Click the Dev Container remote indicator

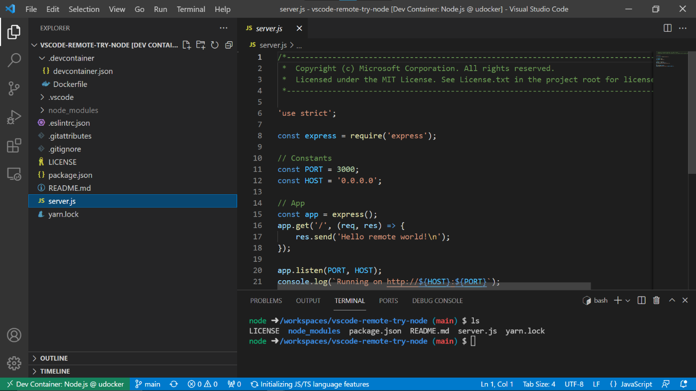point(65,384)
